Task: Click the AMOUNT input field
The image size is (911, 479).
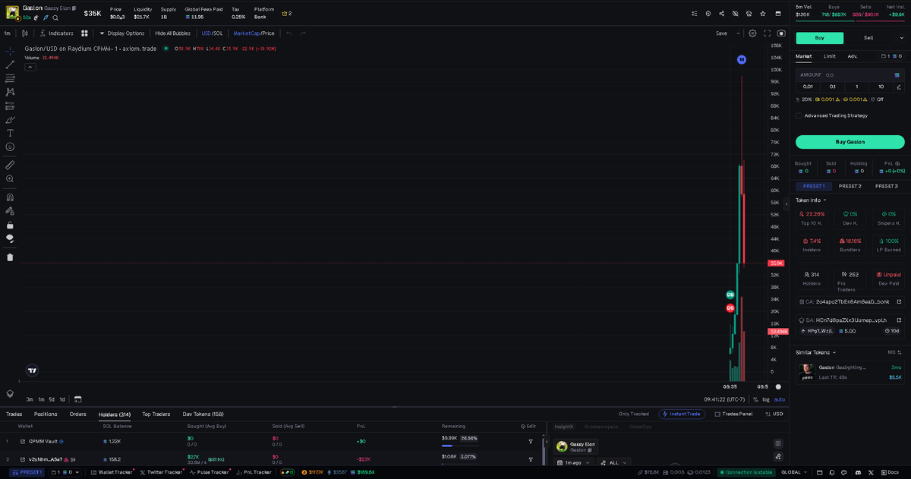Action: click(x=850, y=75)
